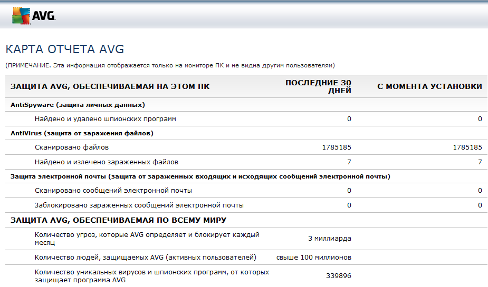Click the last-30-days value for removed spyware
This screenshot has height=287, width=488.
pyautogui.click(x=349, y=119)
